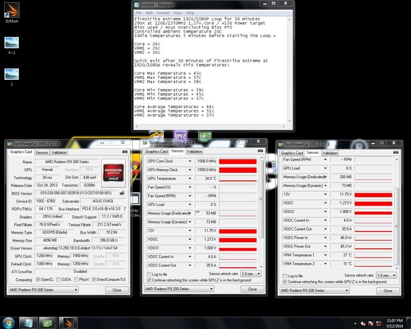This screenshot has height=329, width=411.
Task: Click the 3DMark icon in the taskbar
Action: [68, 323]
